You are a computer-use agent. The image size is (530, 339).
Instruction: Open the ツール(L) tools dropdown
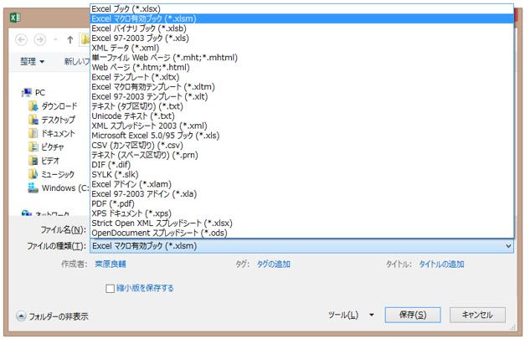coord(352,315)
